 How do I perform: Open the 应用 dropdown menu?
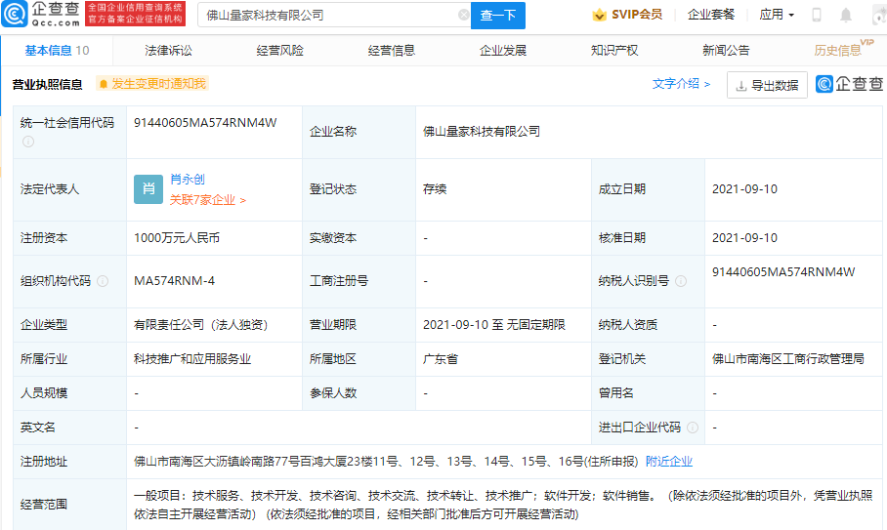point(777,16)
